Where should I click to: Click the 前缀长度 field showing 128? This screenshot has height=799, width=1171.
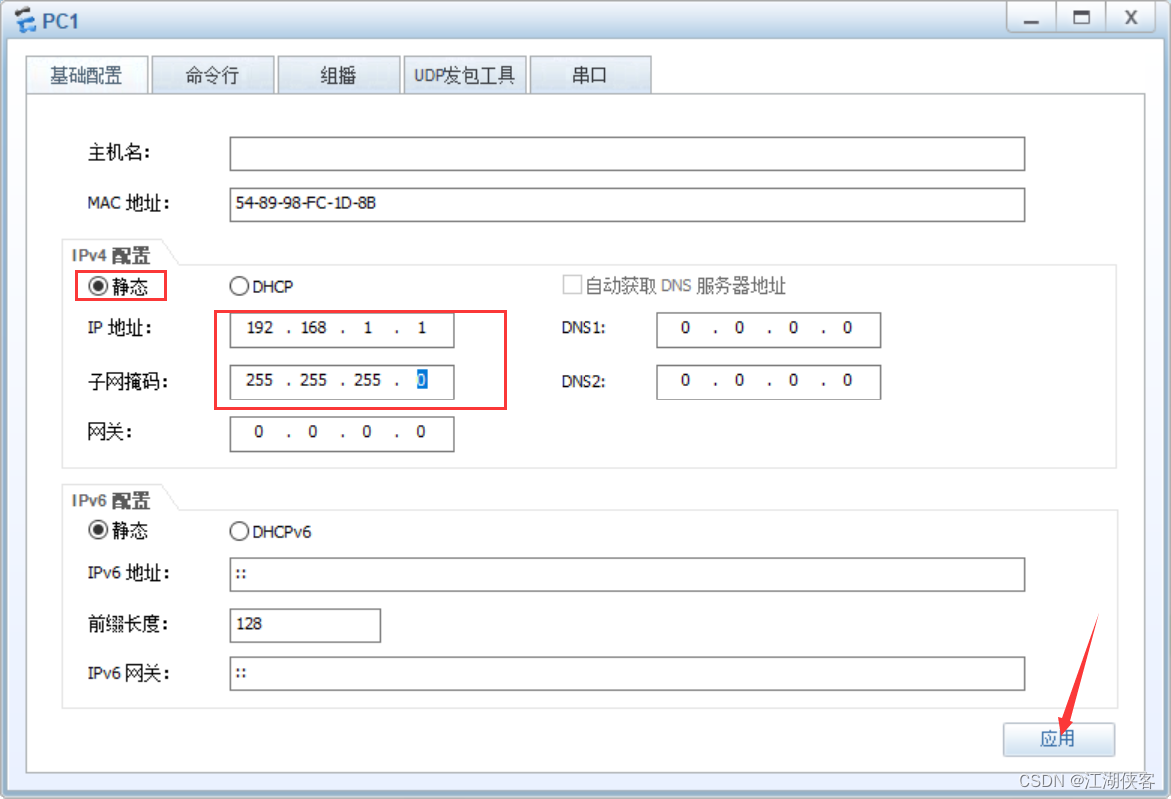[x=305, y=625]
